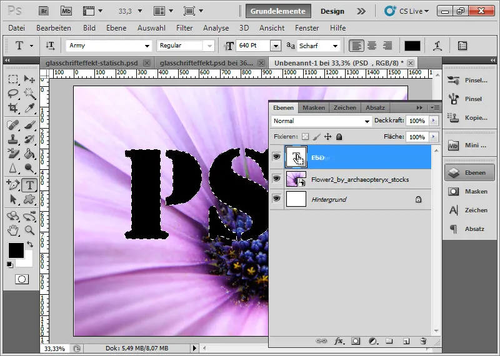Hide the Flower2_by_archaeopteryx_stocks layer
The width and height of the screenshot is (500, 356).
tap(276, 179)
